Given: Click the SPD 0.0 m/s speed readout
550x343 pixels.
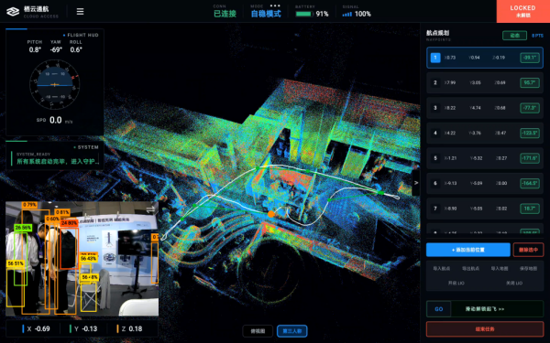Looking at the screenshot, I should click(55, 121).
